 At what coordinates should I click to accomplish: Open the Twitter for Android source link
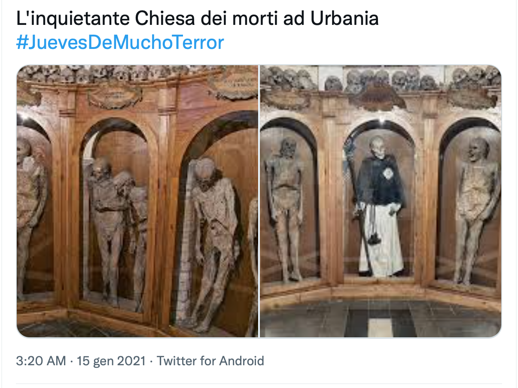click(x=210, y=361)
